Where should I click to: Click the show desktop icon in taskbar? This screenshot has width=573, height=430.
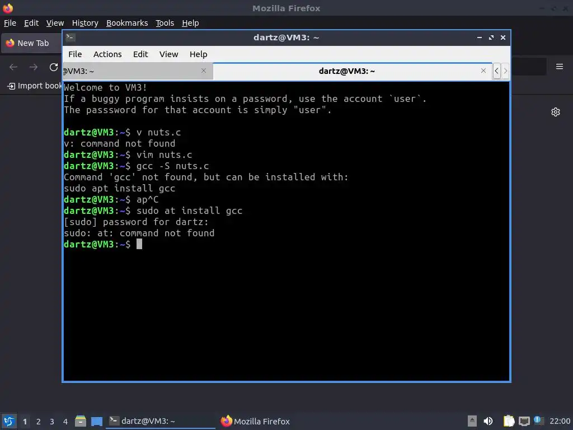point(96,421)
